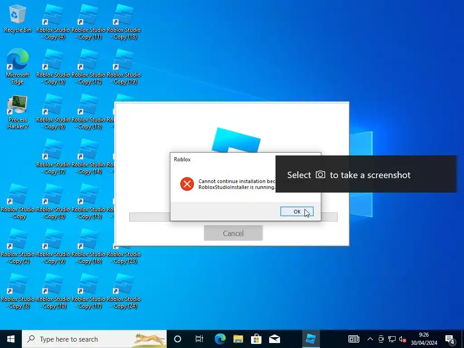Open network status tray icon
Viewport: 464px width, 348px height.
tap(392, 339)
